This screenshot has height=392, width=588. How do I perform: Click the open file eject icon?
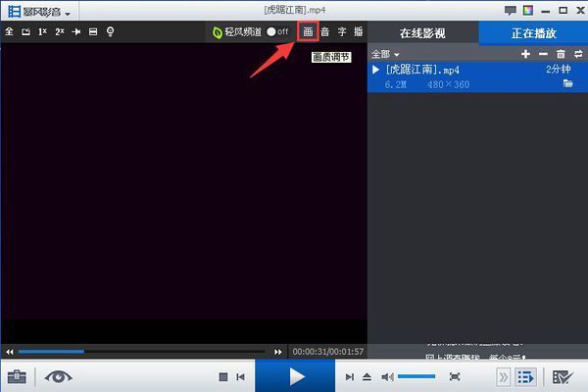coord(367,376)
